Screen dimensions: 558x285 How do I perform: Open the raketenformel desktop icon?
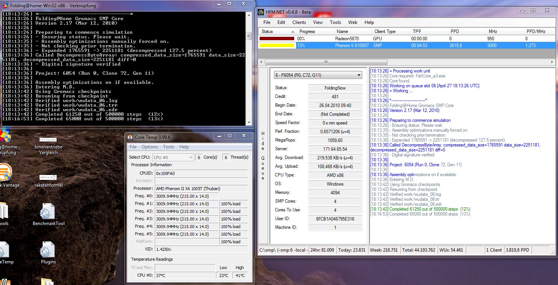48,180
